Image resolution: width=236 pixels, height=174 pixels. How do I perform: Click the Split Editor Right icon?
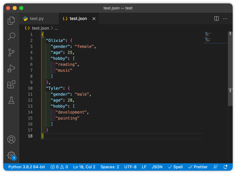pyautogui.click(x=216, y=19)
